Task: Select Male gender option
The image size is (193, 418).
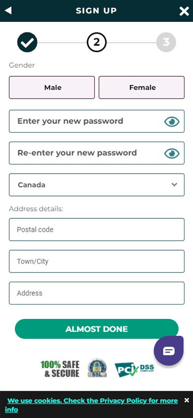Action: click(52, 87)
